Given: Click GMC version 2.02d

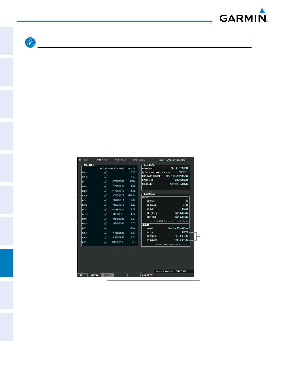Looking at the screenshot, I should tap(133, 228).
